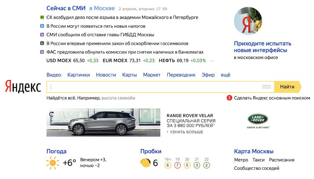Click Сделать Яндекс основным поиском
The image size is (314, 179).
point(272,98)
